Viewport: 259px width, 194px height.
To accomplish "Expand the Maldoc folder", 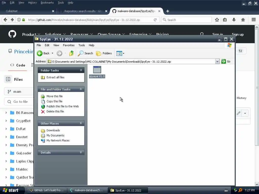I will 6,169.
